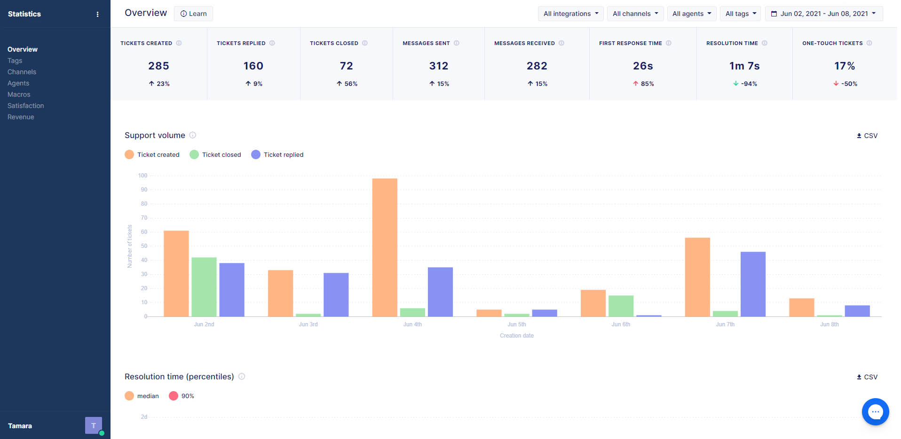Open the Statistics three-dot menu
The width and height of the screenshot is (901, 439).
coord(97,14)
